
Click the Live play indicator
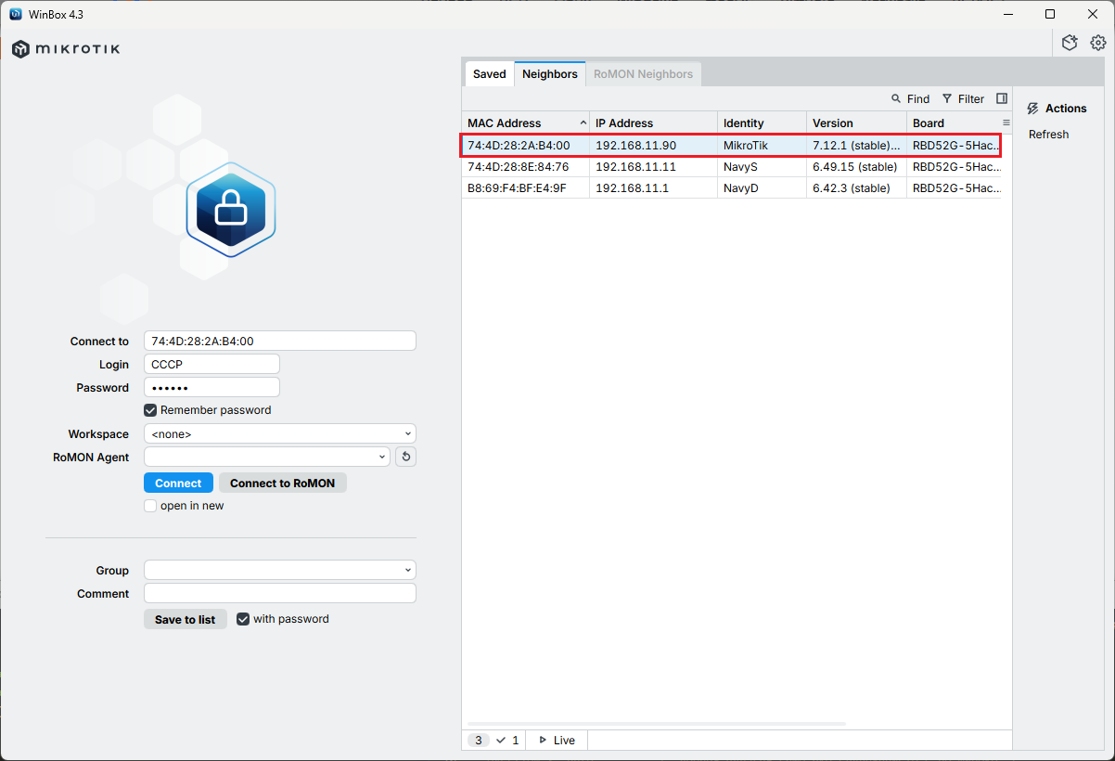coord(557,740)
